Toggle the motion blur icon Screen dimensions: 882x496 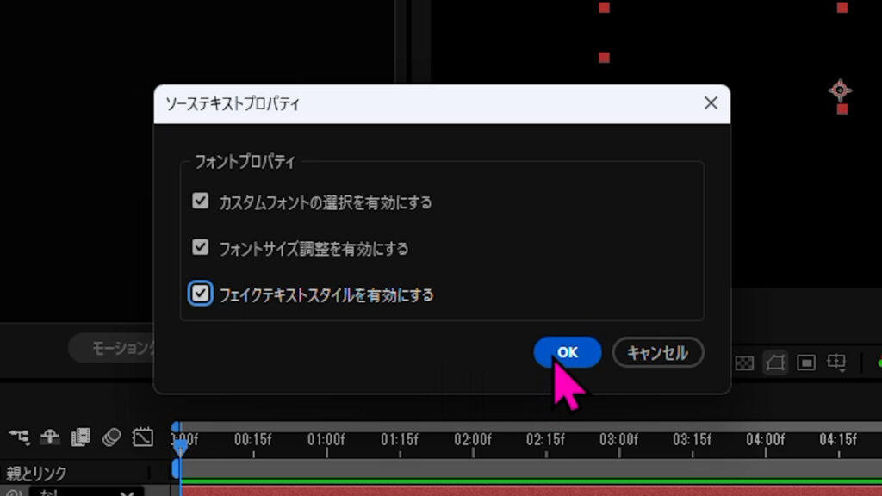(x=111, y=437)
